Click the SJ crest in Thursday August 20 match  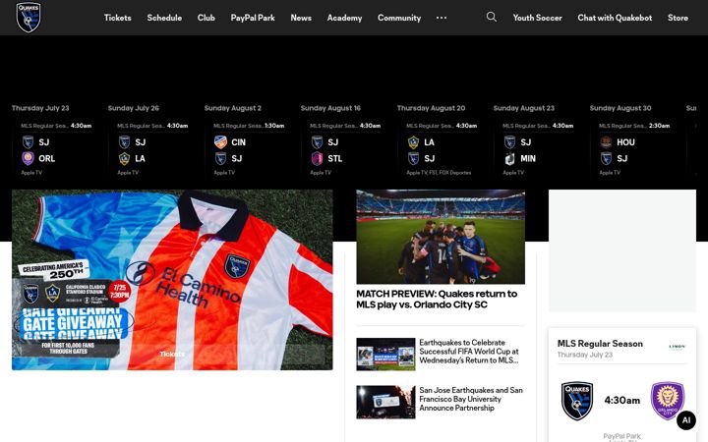413,158
